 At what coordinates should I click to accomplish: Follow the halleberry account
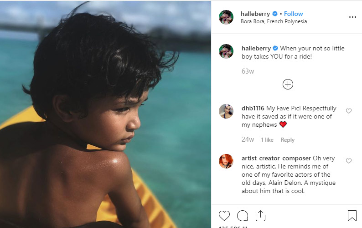293,14
